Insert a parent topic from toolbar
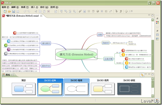The image size is (162, 105). 74,11
